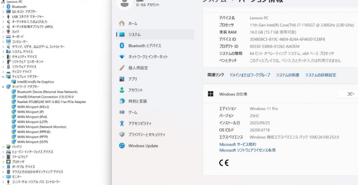This screenshot has width=358, height=185.
Task: Click the アカウント person icon in sidebar
Action: point(122,90)
